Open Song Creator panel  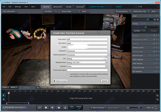pos(114,108)
